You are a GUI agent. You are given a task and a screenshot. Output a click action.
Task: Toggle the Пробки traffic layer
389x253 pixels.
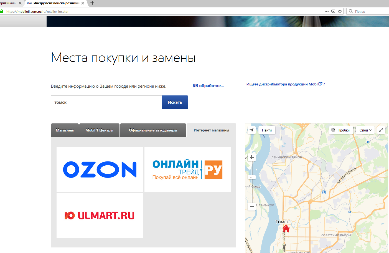(341, 130)
